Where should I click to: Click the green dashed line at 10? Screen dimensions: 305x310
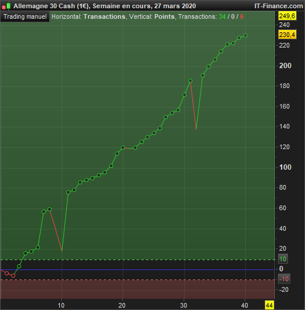(138, 260)
